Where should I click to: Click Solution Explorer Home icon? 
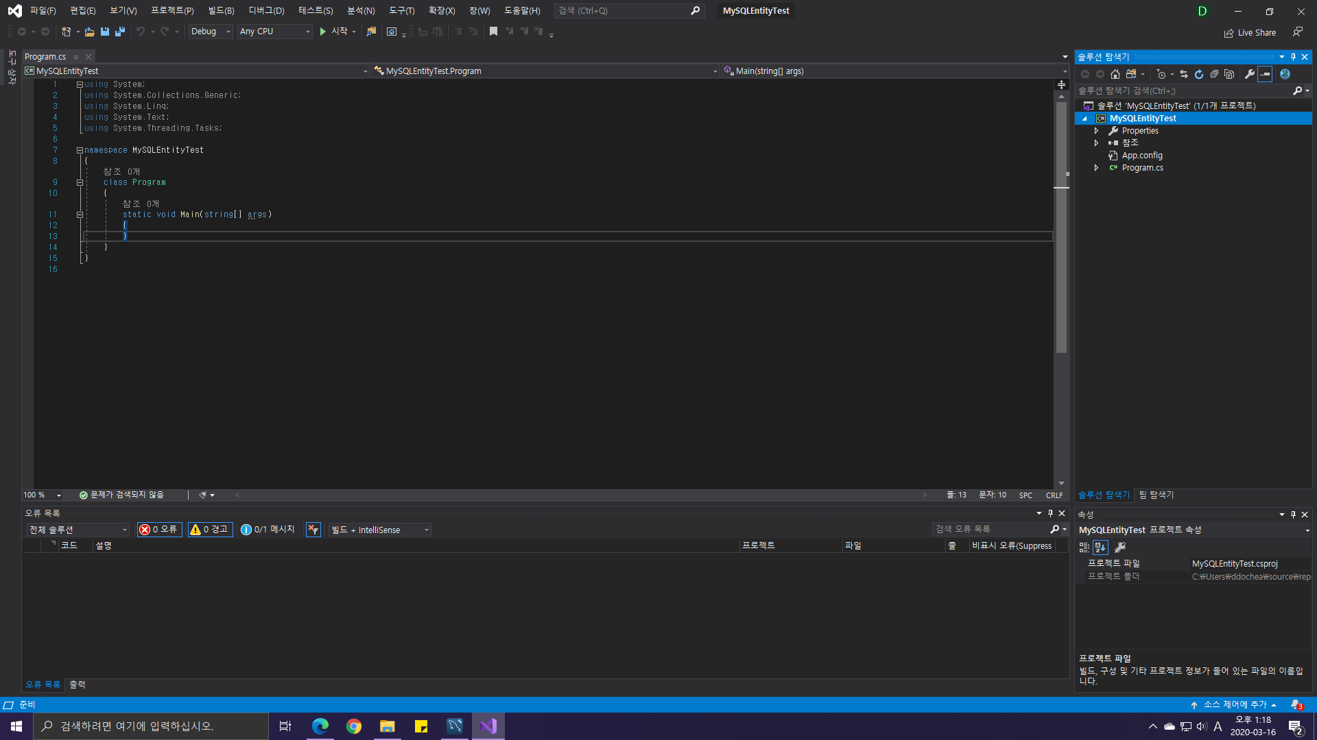point(1115,74)
